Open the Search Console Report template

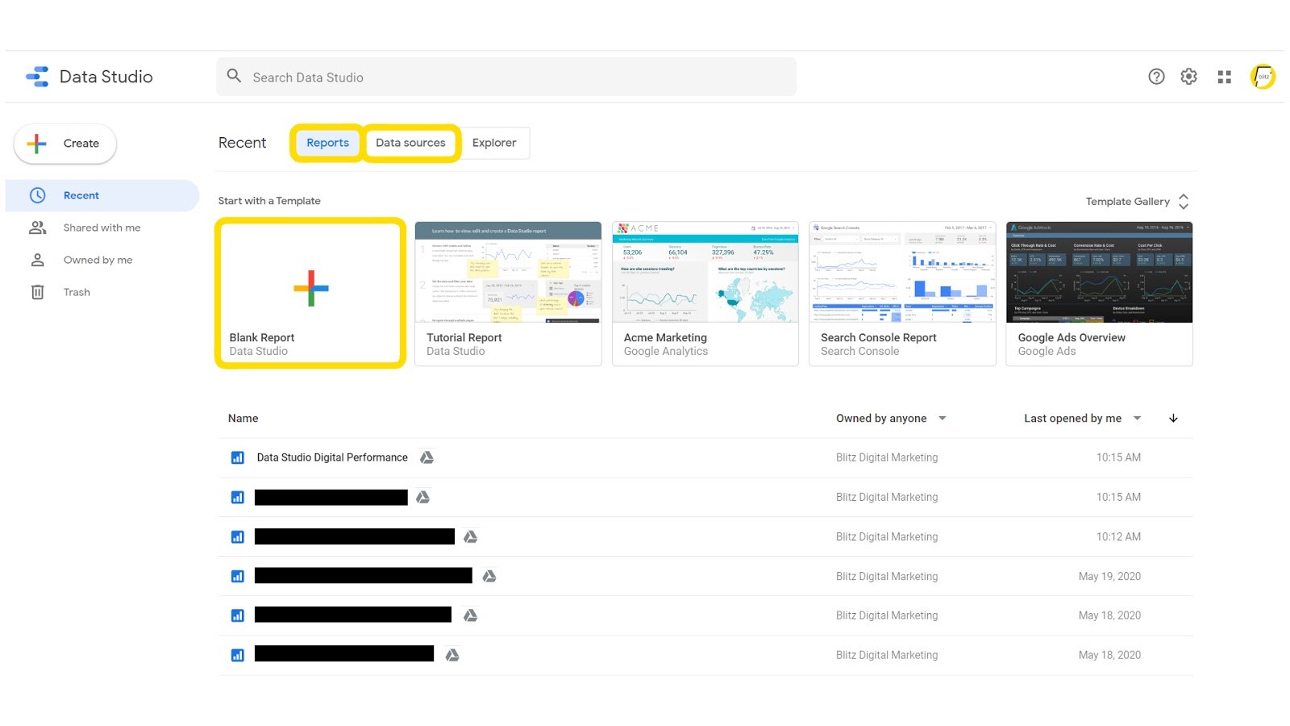point(902,294)
